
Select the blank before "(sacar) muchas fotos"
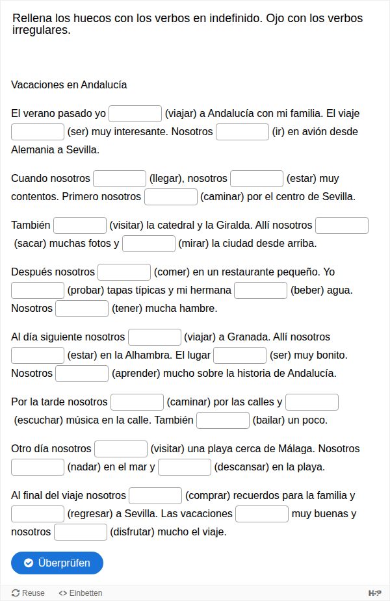pyautogui.click(x=342, y=225)
